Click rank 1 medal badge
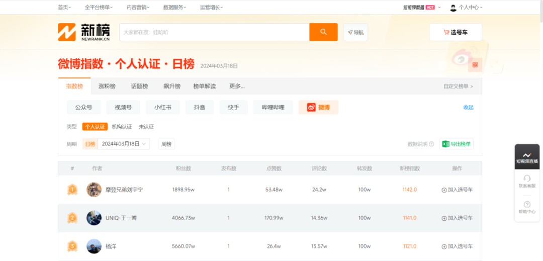 [72, 190]
